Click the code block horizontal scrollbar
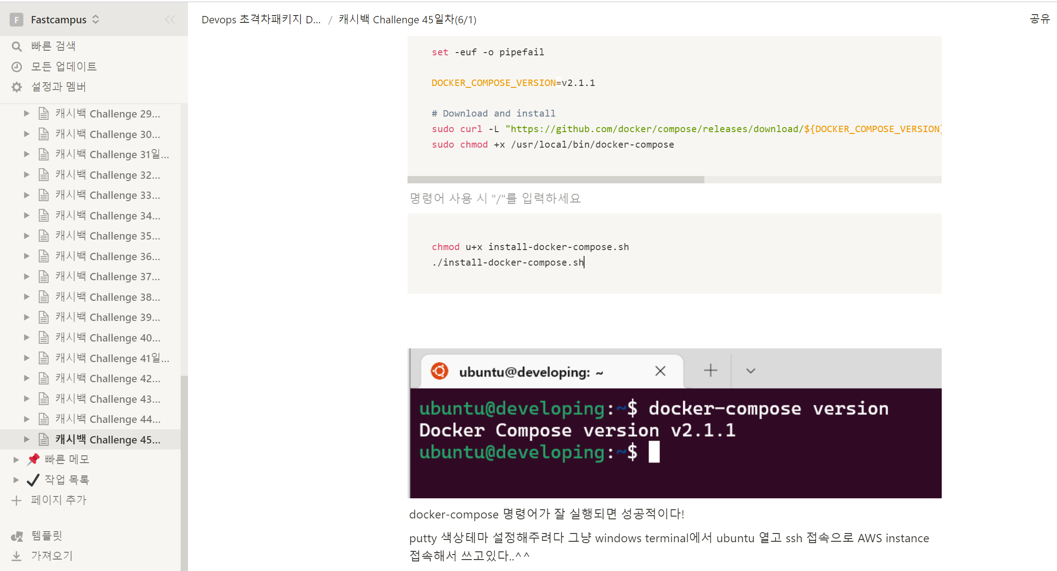Viewport: 1057px width, 571px height. 555,180
